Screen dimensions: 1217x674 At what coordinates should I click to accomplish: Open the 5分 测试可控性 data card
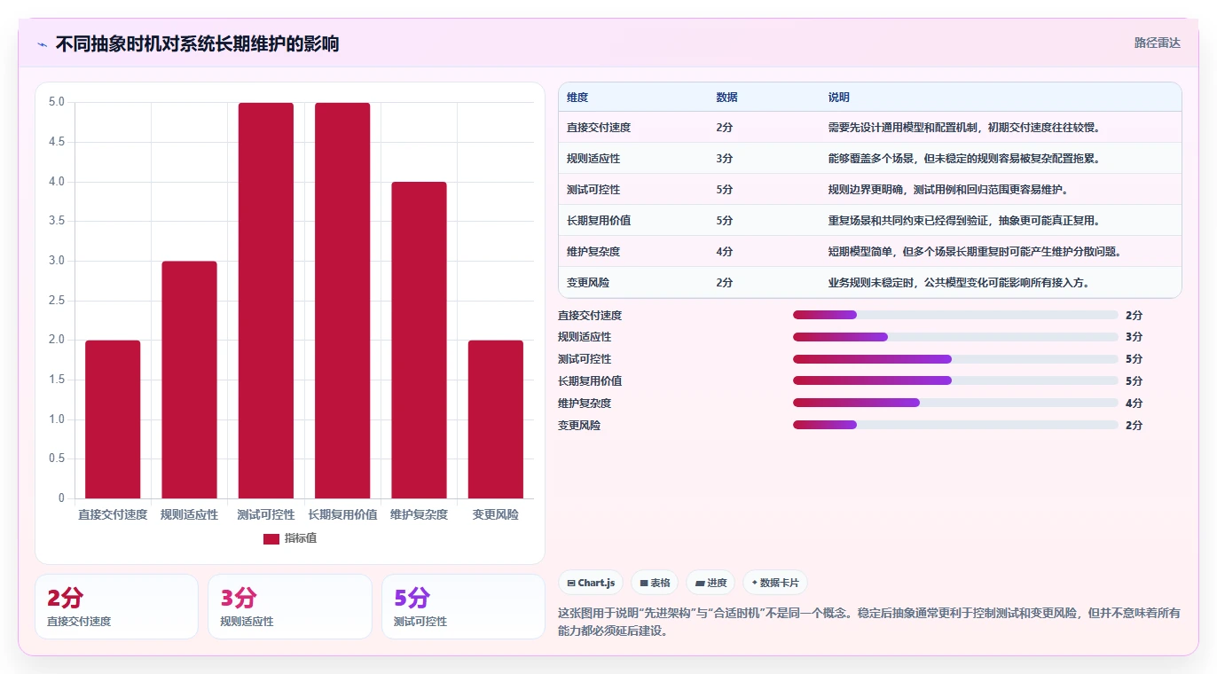[x=463, y=607]
